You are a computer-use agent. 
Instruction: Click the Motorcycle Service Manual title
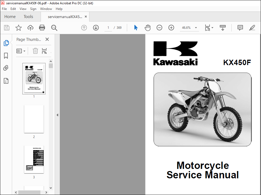[x=203, y=170]
